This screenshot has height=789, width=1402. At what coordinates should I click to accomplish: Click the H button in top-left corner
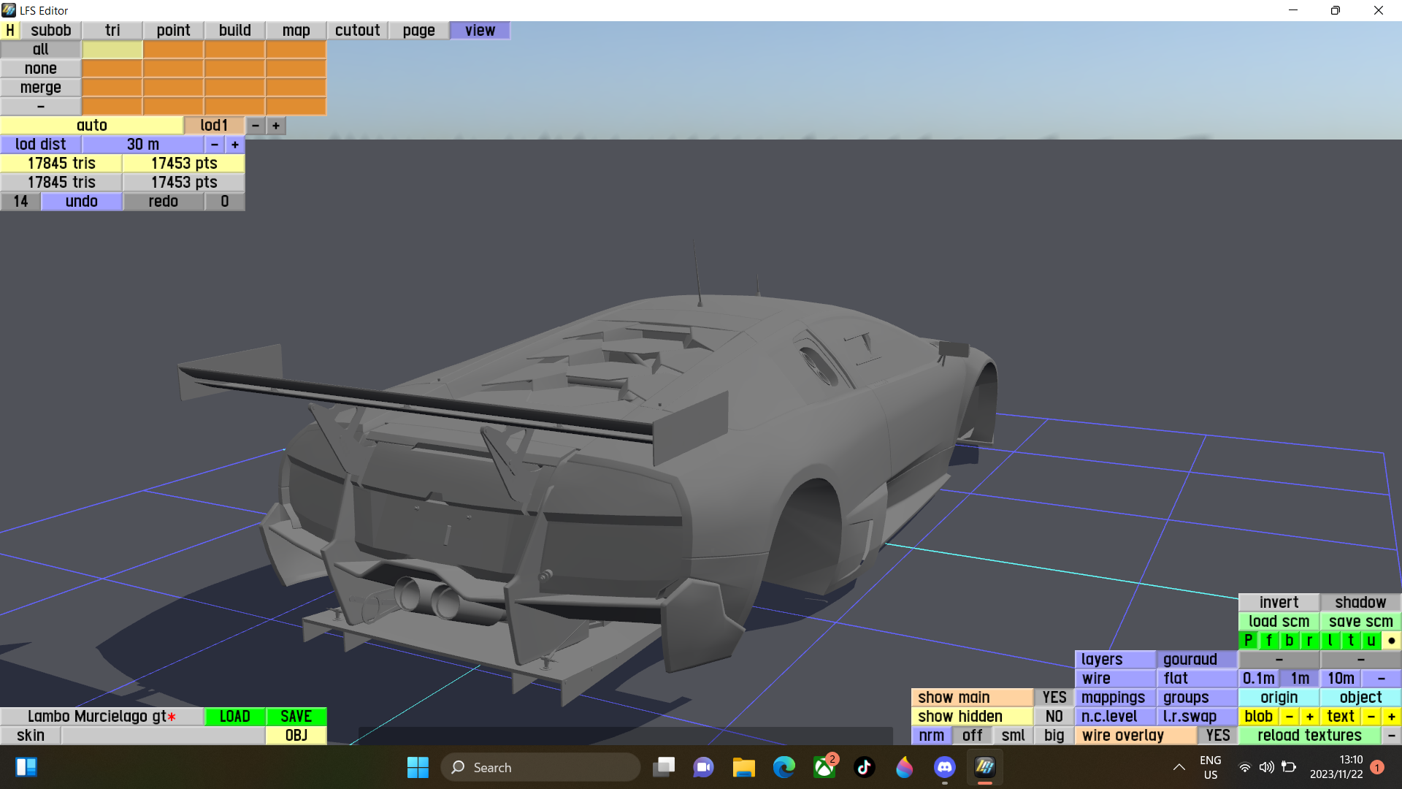pyautogui.click(x=10, y=30)
